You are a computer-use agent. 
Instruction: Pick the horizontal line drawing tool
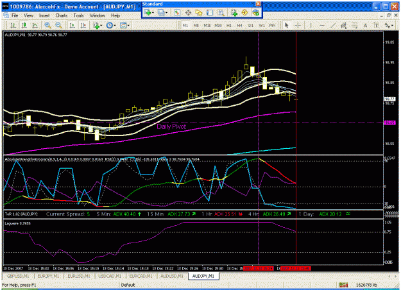322,25
